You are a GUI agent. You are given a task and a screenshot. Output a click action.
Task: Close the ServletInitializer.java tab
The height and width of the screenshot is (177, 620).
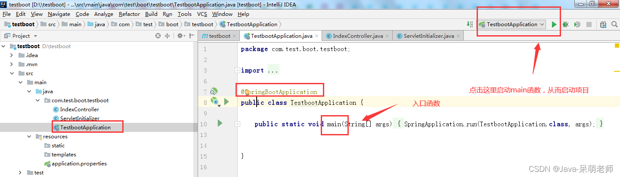tap(459, 36)
